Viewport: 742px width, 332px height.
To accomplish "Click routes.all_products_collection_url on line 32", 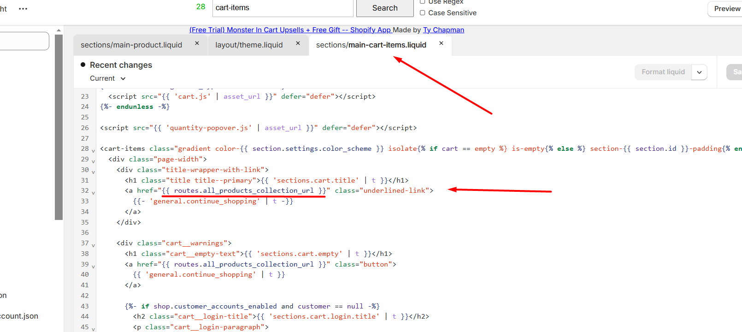I will pos(244,190).
